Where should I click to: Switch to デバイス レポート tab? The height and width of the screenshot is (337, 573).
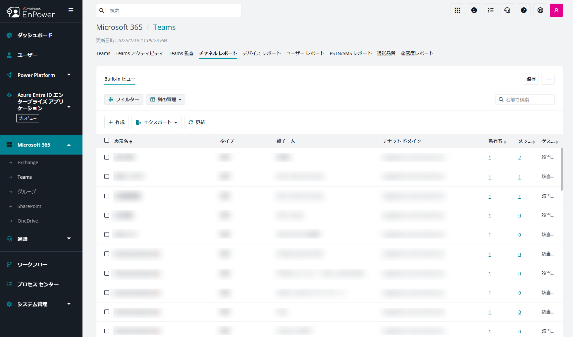(x=261, y=53)
